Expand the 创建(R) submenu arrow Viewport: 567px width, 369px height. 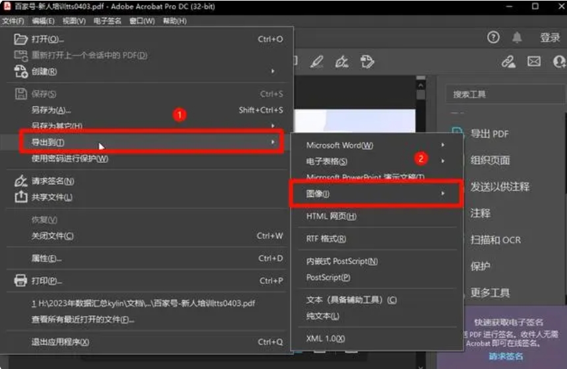(x=273, y=71)
